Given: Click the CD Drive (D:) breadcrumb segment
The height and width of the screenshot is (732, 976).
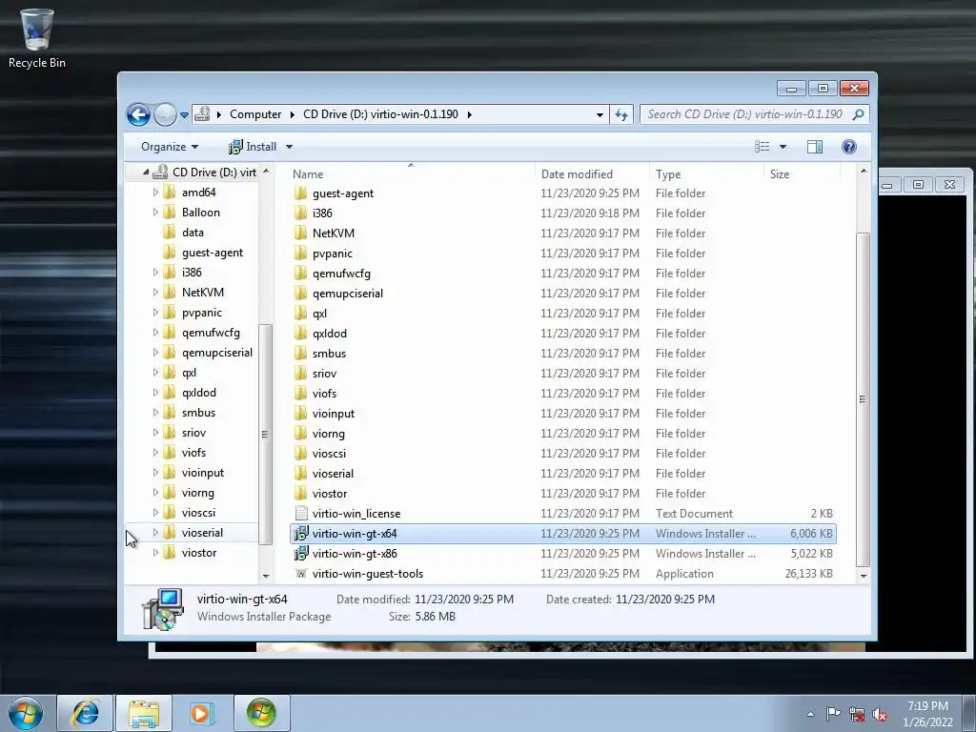Looking at the screenshot, I should coord(380,114).
